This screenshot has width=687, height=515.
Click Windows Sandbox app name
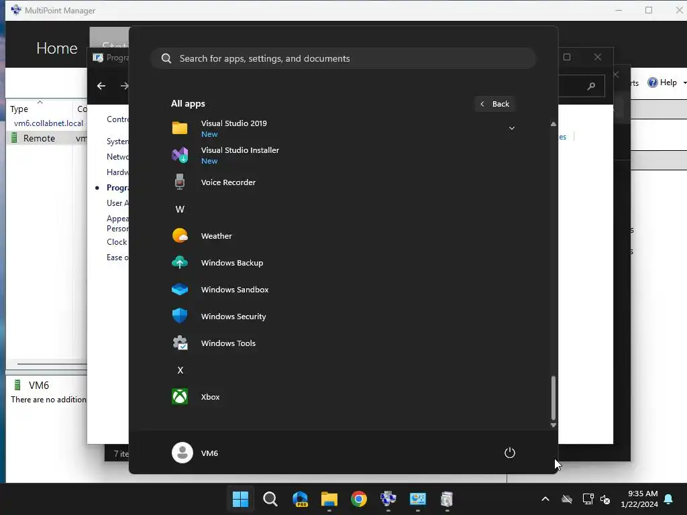pos(234,290)
